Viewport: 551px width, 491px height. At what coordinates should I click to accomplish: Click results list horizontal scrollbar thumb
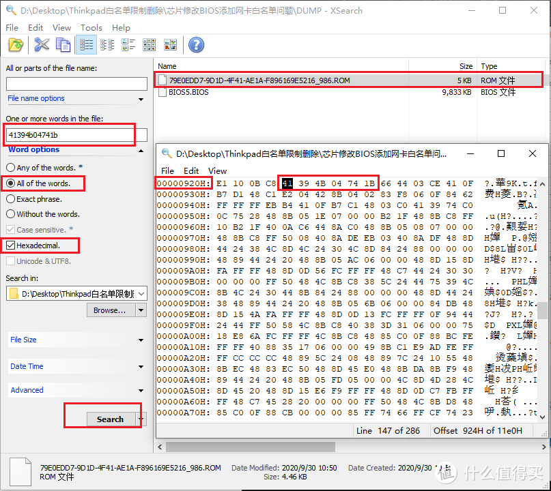251,447
